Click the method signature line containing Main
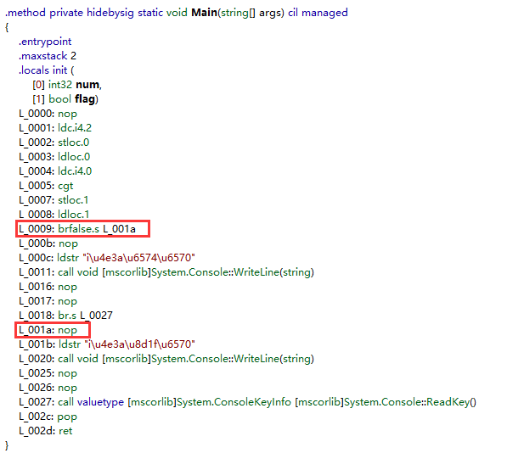The image size is (507, 453). [177, 13]
